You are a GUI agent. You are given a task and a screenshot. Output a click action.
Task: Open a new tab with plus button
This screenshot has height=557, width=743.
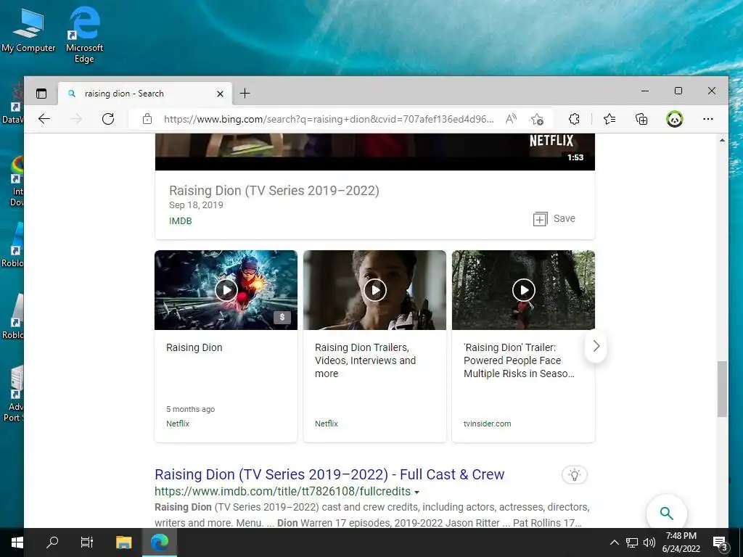245,94
